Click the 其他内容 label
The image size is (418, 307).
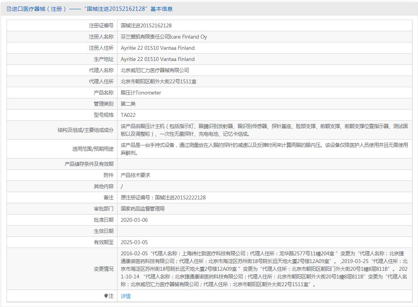(104, 186)
